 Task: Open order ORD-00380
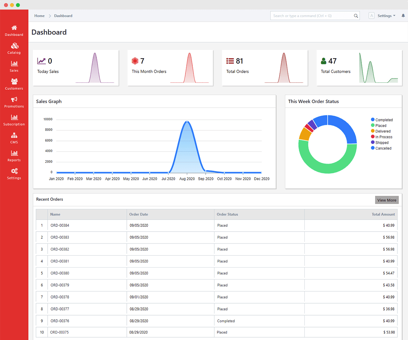[x=60, y=273]
